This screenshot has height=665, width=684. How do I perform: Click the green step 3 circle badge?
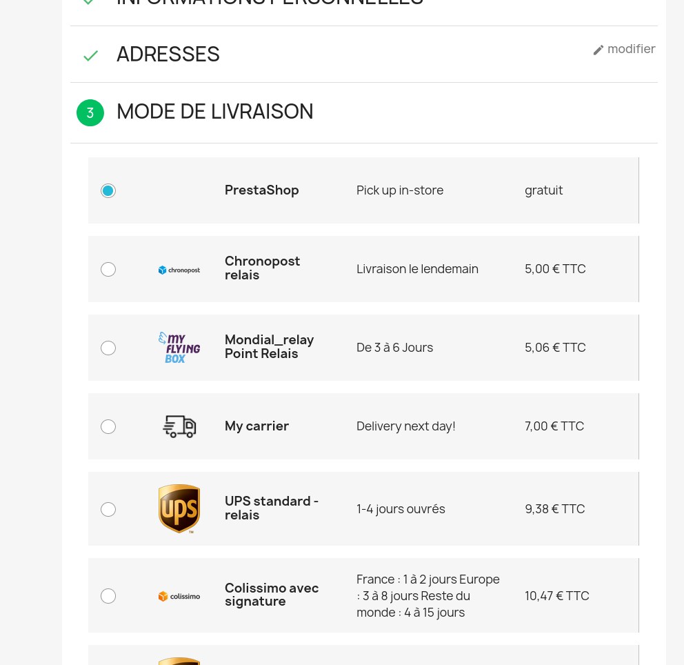tap(90, 113)
